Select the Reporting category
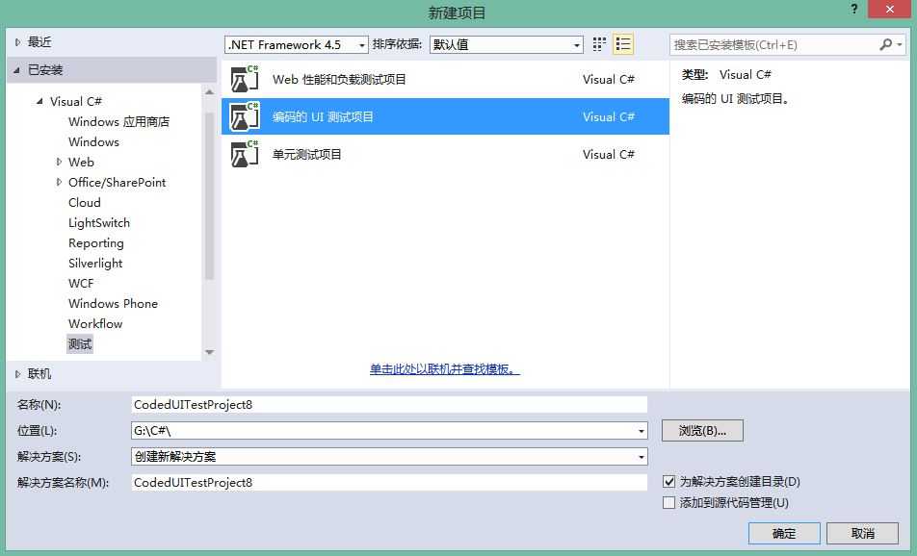 point(96,243)
